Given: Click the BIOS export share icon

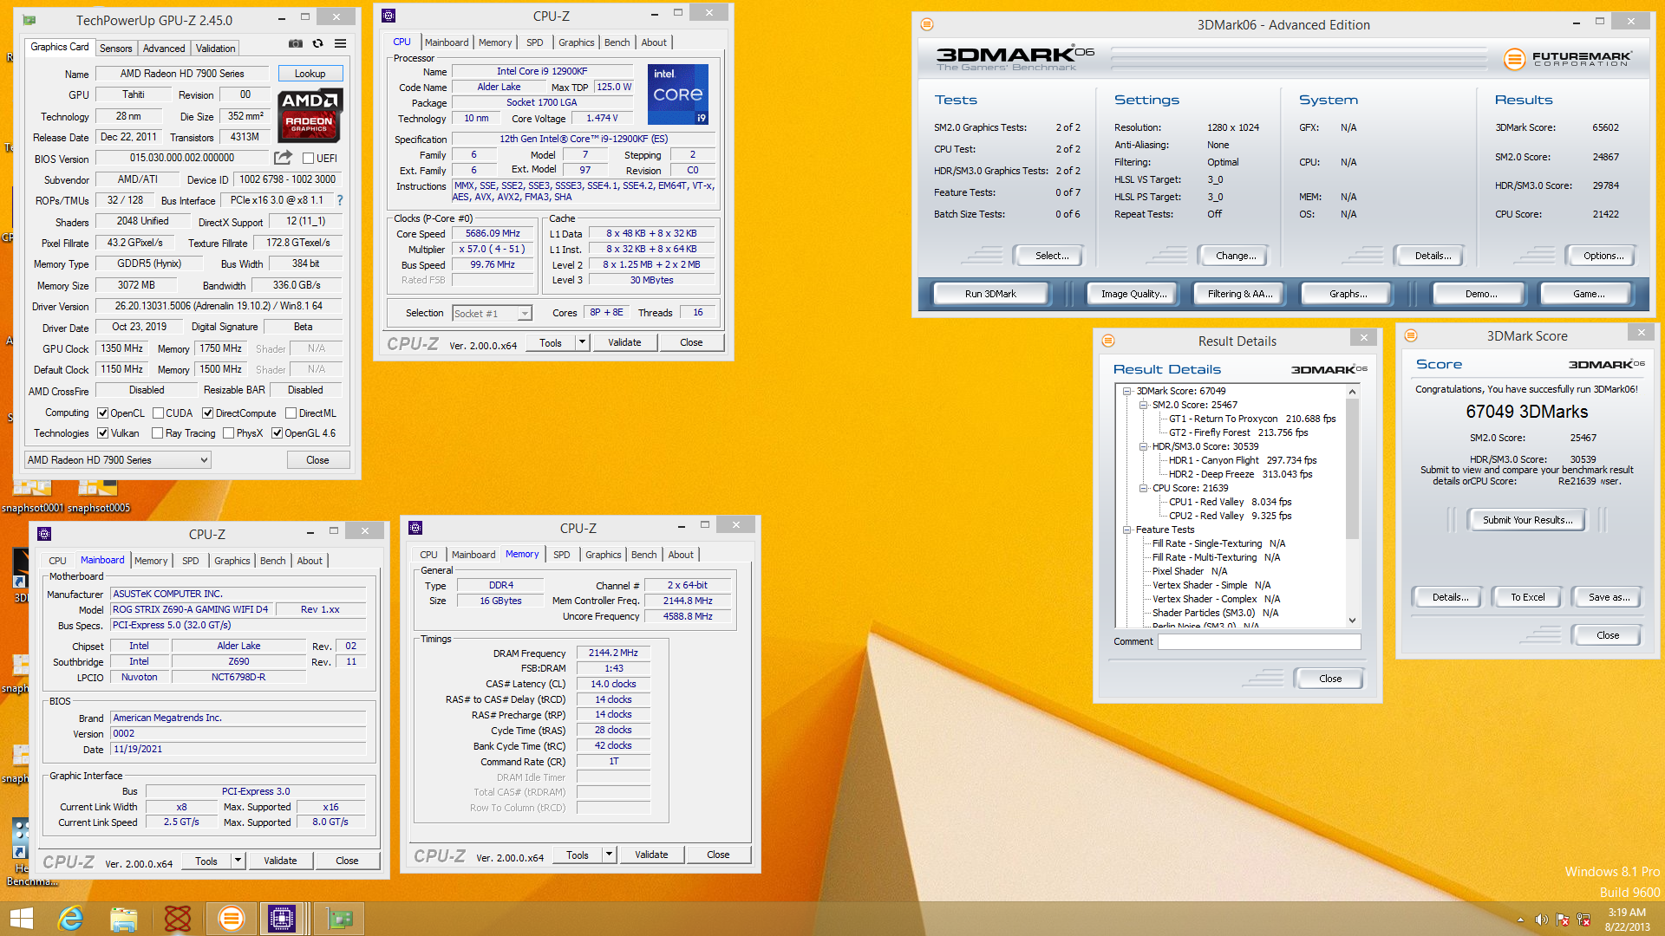Looking at the screenshot, I should (x=283, y=158).
